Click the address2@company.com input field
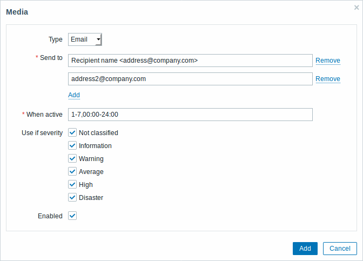This screenshot has height=261, width=363. [x=190, y=79]
